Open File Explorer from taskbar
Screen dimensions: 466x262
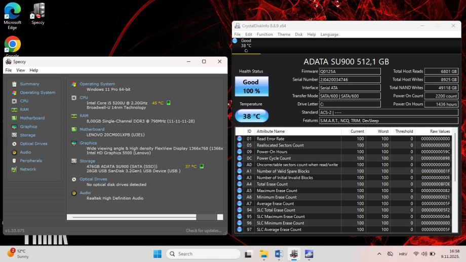point(263,254)
